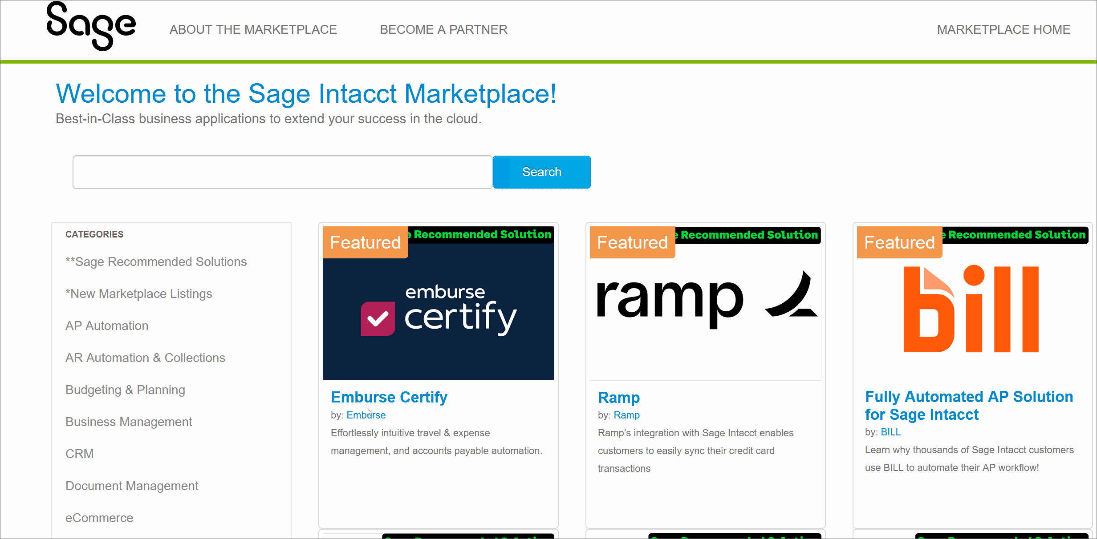Click the Welcome to Sage Intacct Marketplace heading
1097x539 pixels.
306,93
